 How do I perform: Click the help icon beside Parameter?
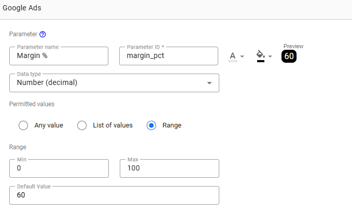[43, 34]
